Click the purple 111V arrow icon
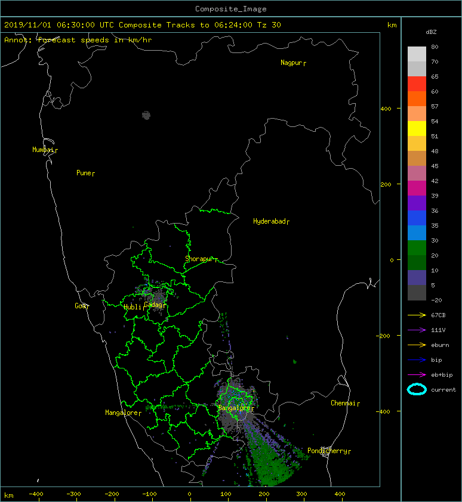The width and height of the screenshot is (462, 502). [x=417, y=330]
